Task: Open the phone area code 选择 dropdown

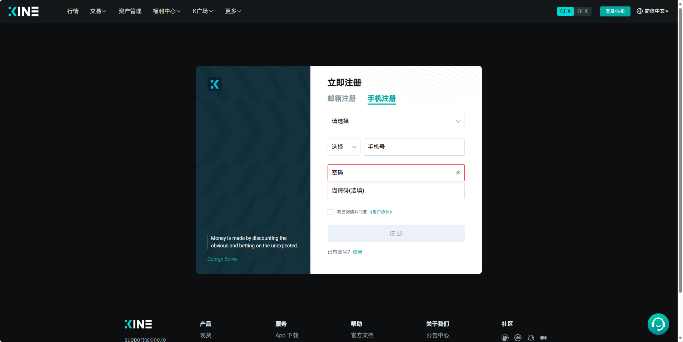Action: (x=344, y=147)
